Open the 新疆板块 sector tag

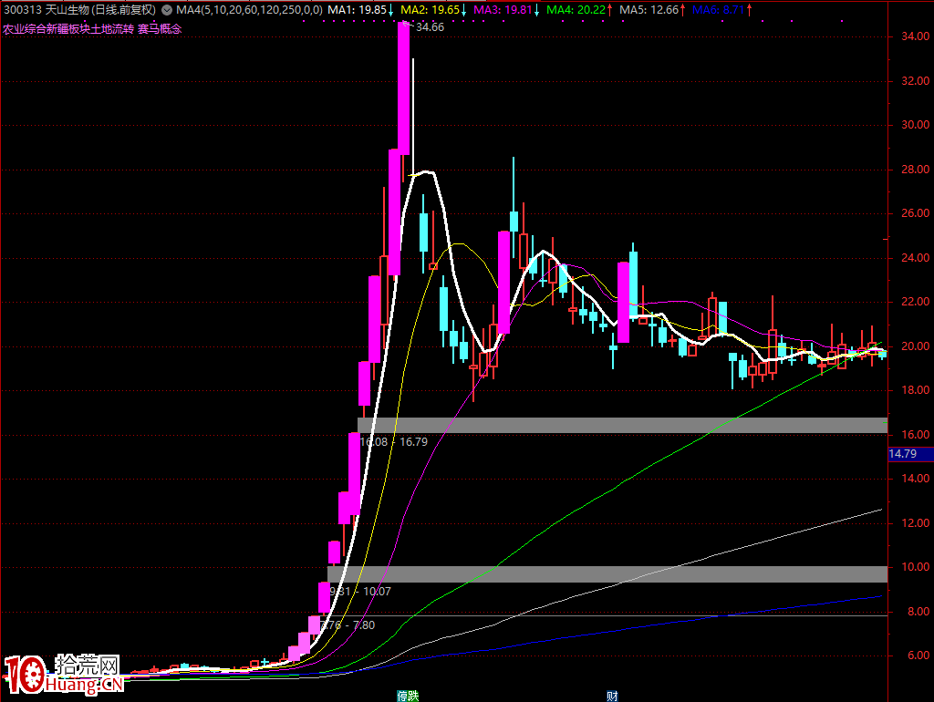tap(68, 28)
